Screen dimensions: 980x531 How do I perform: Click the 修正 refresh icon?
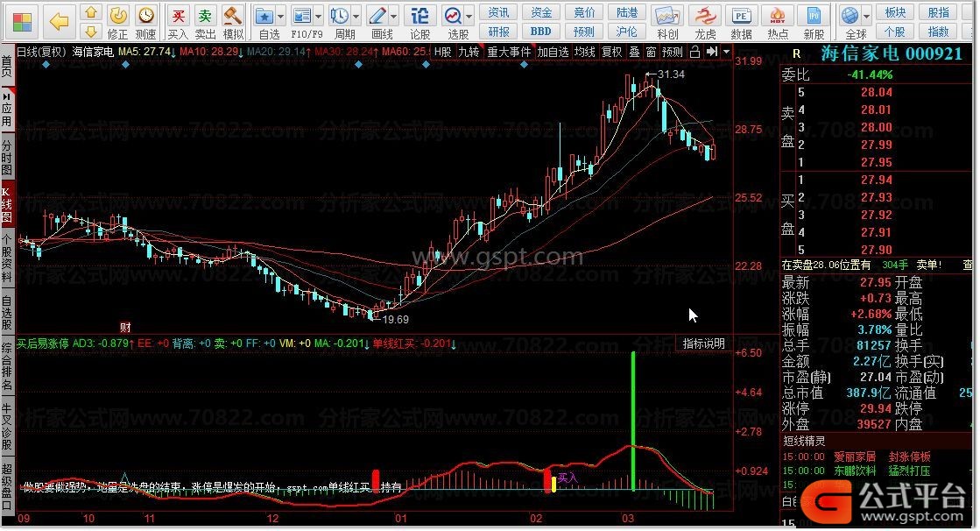(117, 15)
